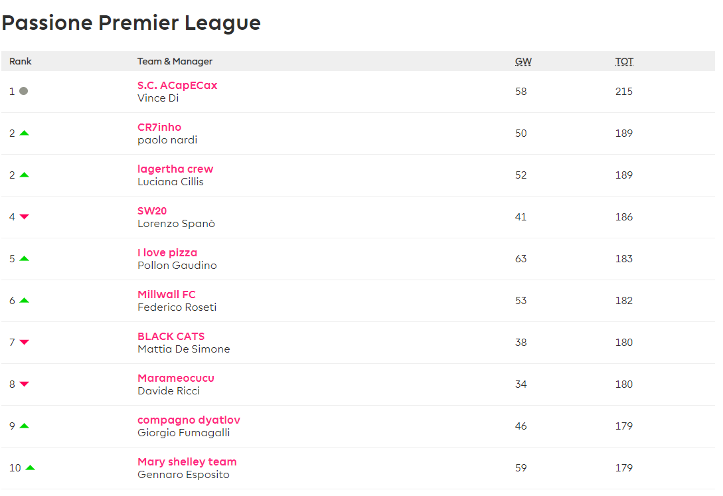Viewport: 723px width, 496px height.
Task: Click the grey no-change dot for S.C. ACapECax
Action: tap(23, 91)
